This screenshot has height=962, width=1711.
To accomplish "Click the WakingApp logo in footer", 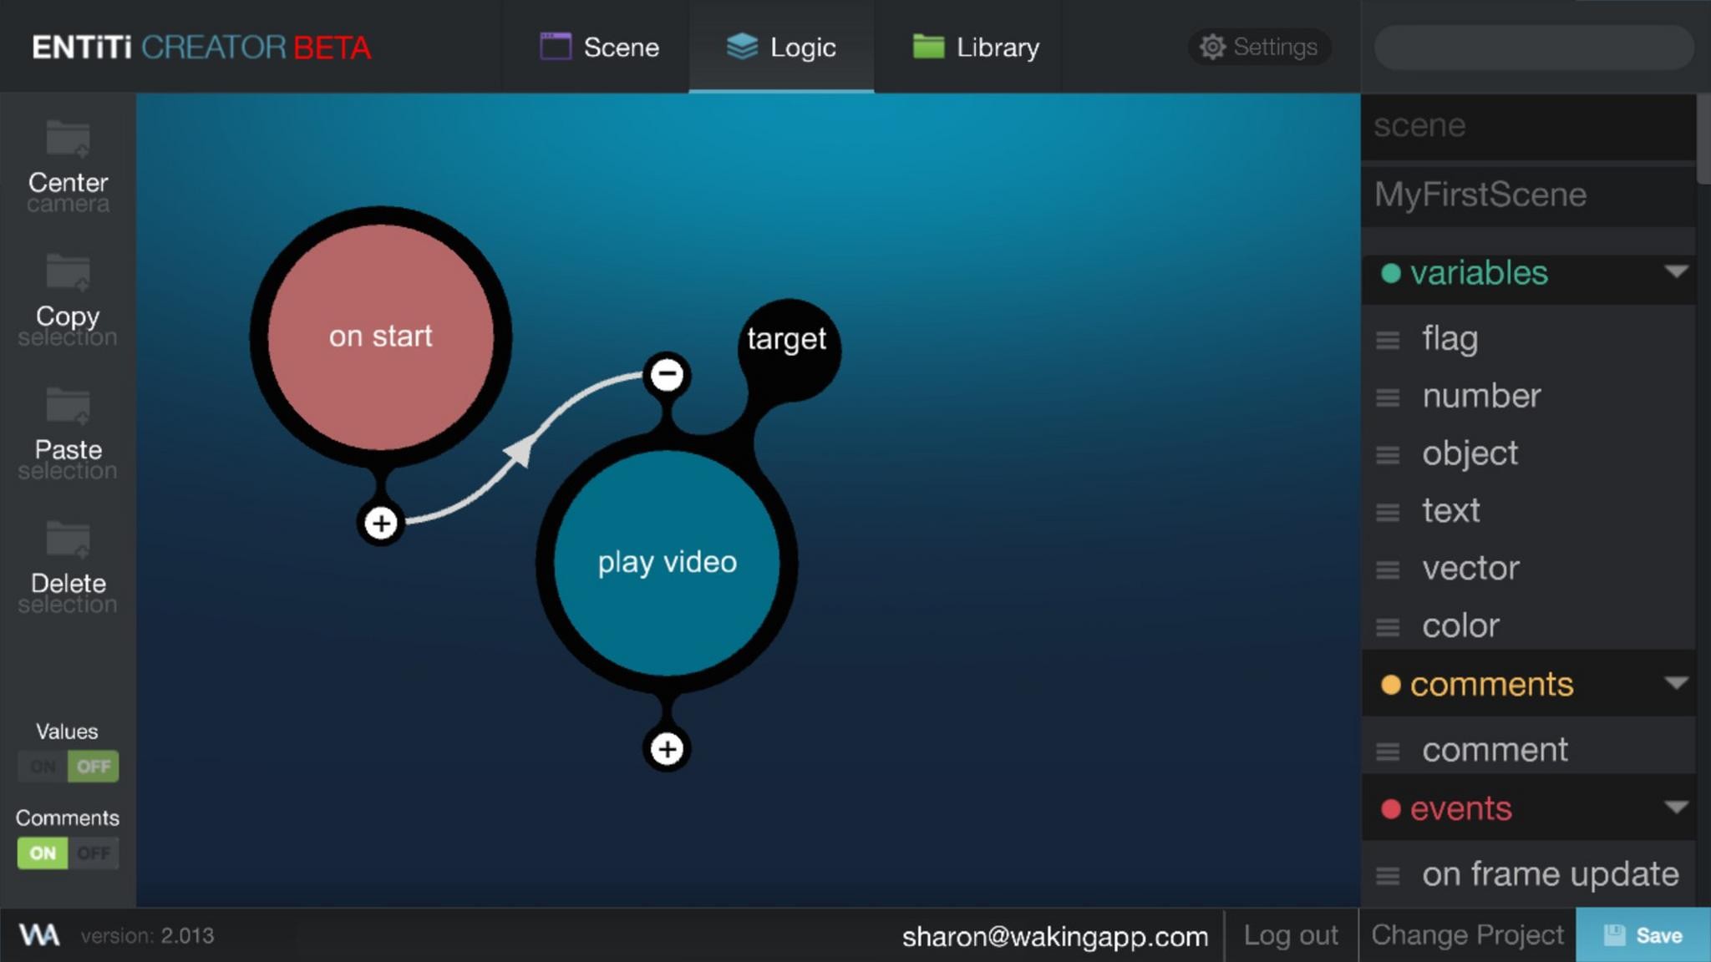I will (x=39, y=935).
